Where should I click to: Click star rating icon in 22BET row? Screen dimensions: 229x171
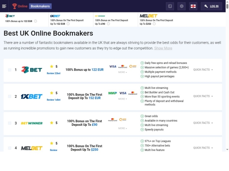(52, 66)
